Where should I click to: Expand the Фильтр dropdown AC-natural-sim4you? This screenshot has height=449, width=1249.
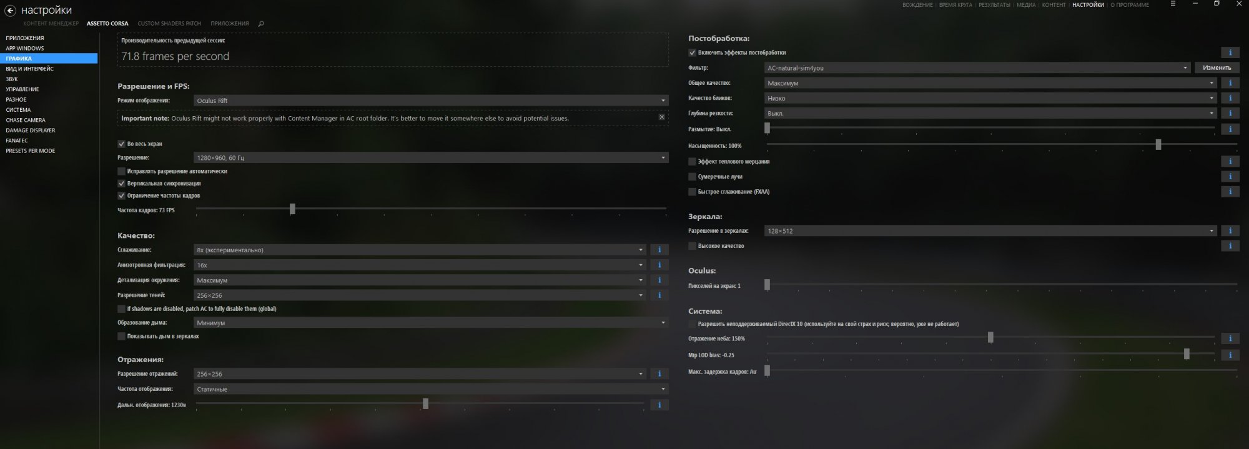click(x=977, y=68)
